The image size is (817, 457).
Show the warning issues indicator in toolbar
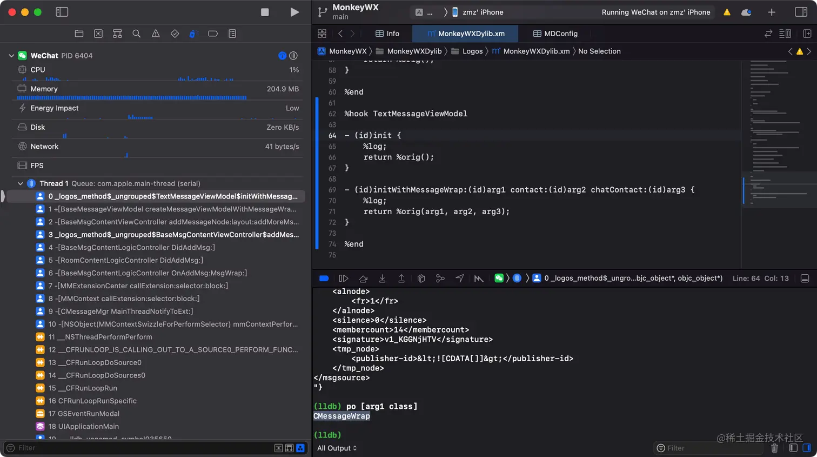(x=727, y=12)
